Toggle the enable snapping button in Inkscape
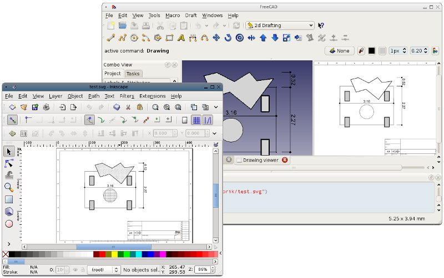This screenshot has height=278, width=444. (12, 120)
